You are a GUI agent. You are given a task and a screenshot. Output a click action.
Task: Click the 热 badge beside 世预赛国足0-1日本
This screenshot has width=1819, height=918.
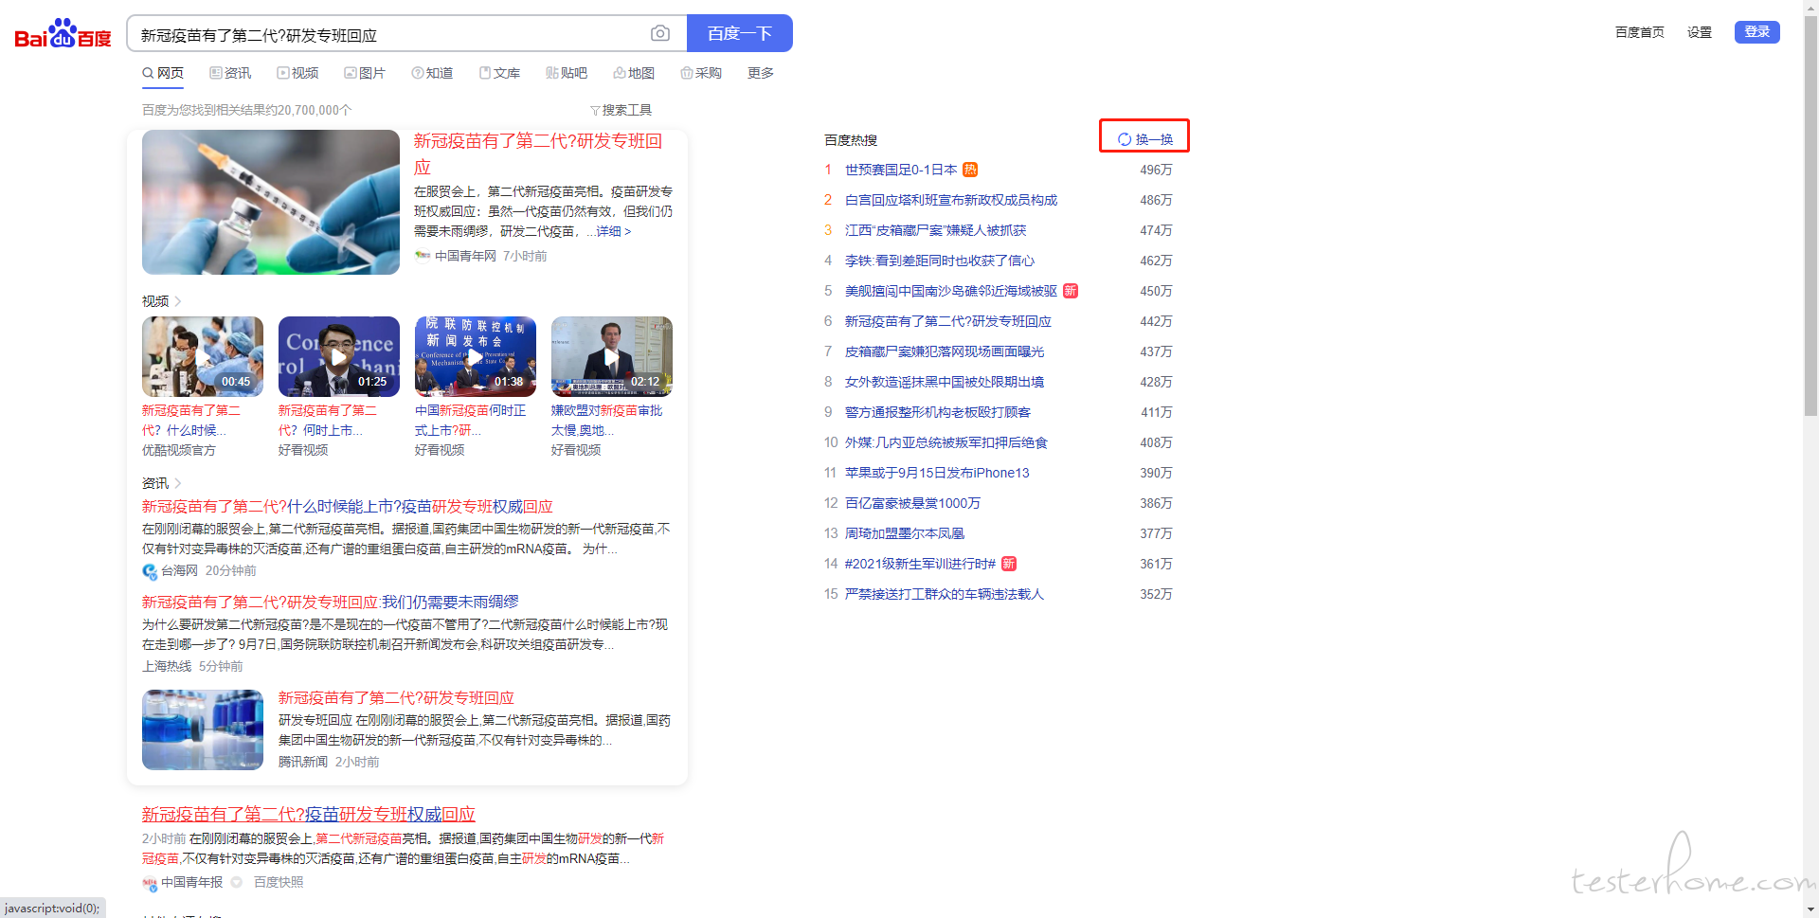970,170
